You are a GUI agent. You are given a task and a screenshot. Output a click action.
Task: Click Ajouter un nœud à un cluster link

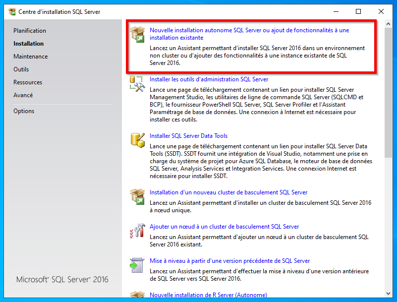click(x=224, y=227)
